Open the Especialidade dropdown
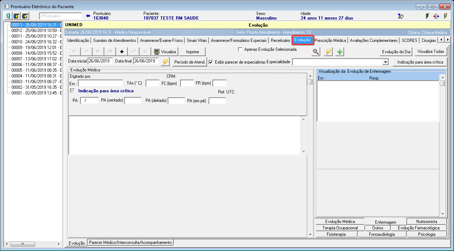The height and width of the screenshot is (251, 454). (x=385, y=62)
